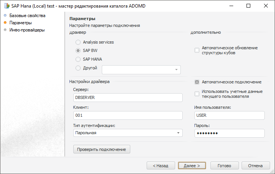Choose SAP BW driver option

[78, 50]
